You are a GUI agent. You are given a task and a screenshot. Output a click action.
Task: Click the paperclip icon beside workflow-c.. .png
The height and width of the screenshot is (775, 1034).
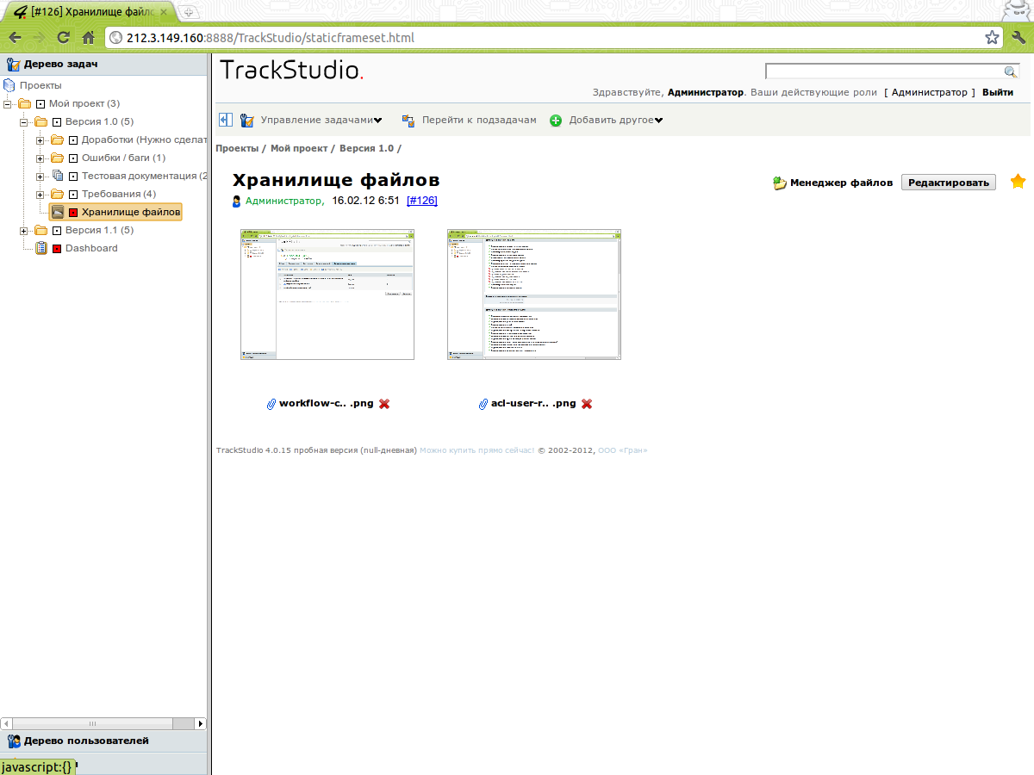tap(271, 404)
